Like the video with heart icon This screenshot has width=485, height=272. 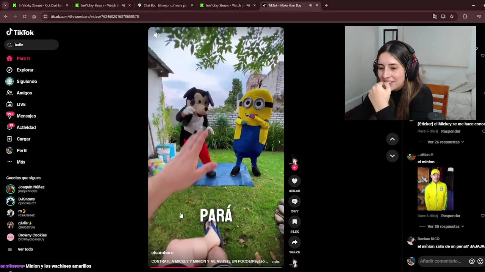click(x=294, y=181)
